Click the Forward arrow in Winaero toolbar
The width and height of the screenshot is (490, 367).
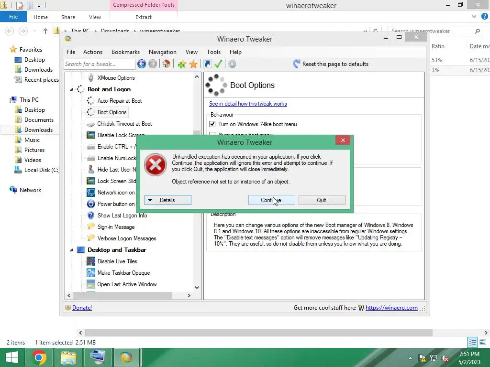click(x=153, y=64)
